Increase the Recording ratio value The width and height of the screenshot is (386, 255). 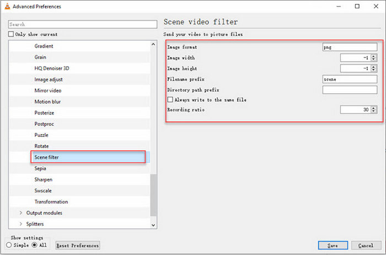pyautogui.click(x=374, y=108)
